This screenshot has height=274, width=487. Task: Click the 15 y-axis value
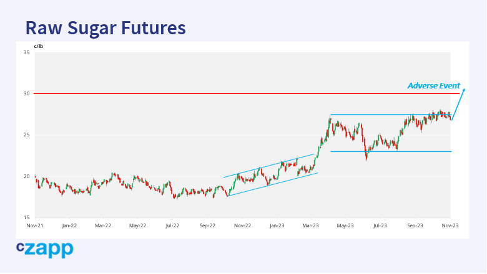coord(26,217)
